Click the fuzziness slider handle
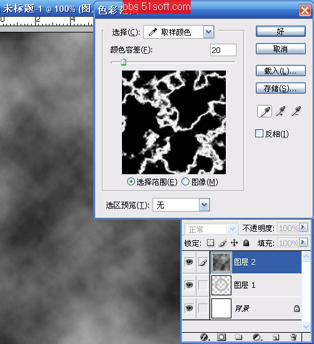 (x=124, y=62)
